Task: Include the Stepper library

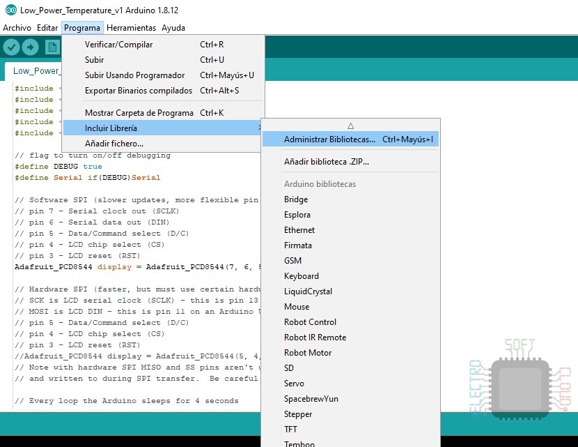Action: 350,414
